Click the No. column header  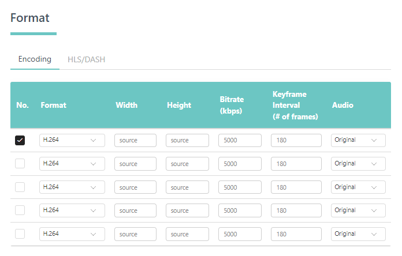click(x=23, y=105)
